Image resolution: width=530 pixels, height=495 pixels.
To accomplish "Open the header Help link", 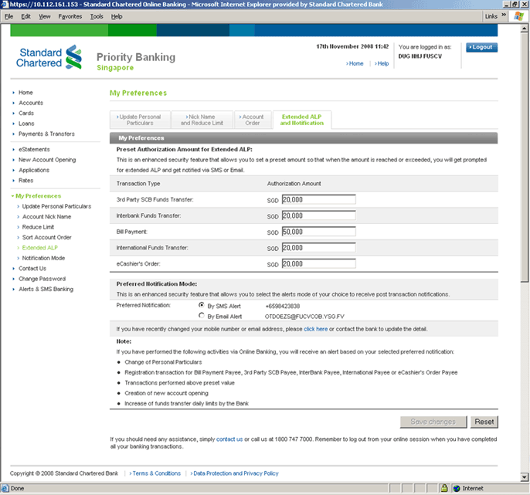I will 382,63.
